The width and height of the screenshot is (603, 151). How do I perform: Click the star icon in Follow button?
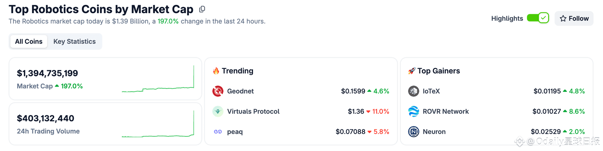pyautogui.click(x=563, y=18)
